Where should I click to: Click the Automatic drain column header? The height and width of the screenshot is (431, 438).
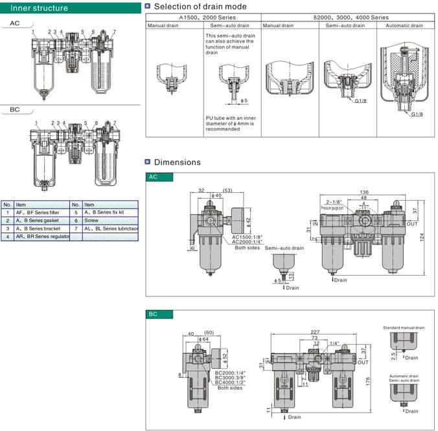[x=404, y=25]
